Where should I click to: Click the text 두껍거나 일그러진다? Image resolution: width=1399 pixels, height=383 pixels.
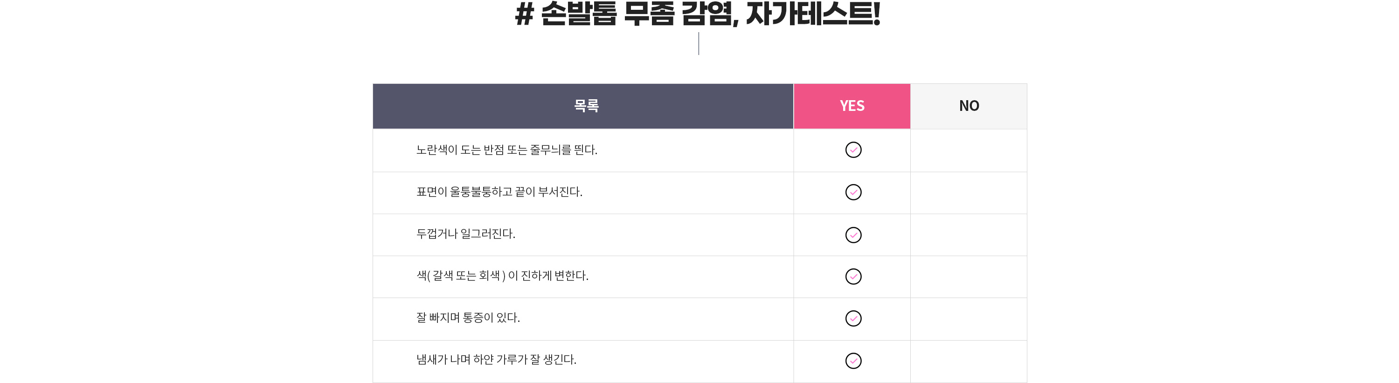(465, 234)
